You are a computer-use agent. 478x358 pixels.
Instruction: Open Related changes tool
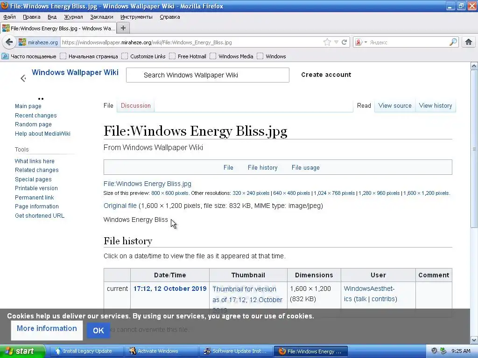pyautogui.click(x=36, y=170)
